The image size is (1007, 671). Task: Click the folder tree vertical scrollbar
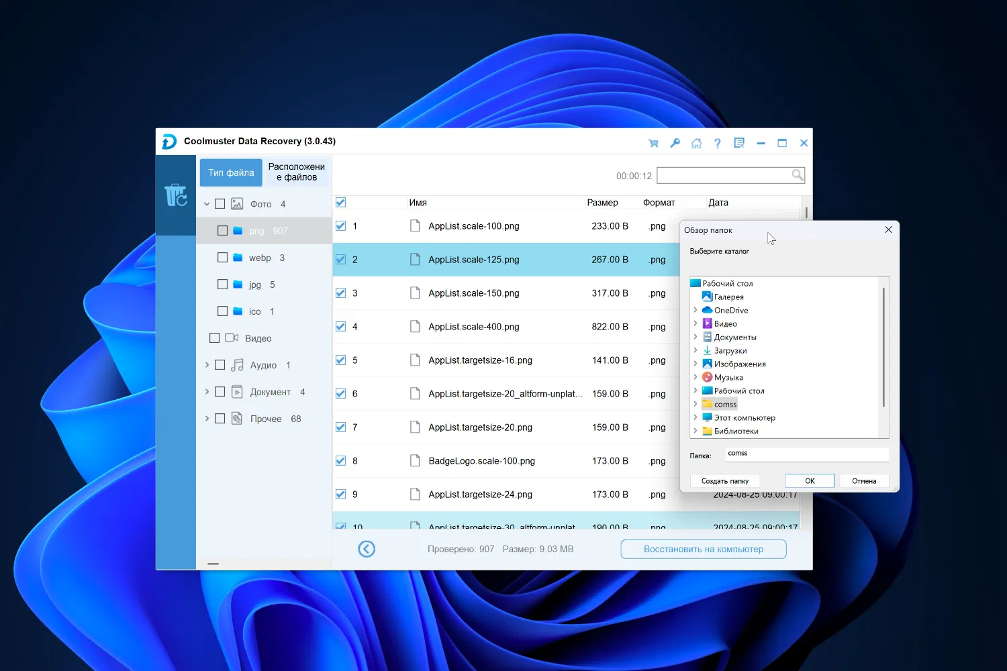point(883,347)
